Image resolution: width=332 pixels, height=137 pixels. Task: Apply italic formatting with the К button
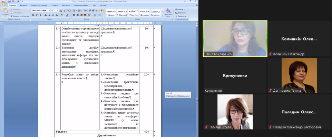click(37, 15)
